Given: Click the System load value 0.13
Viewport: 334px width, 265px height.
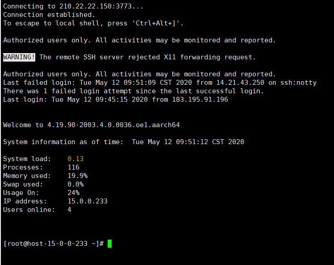Looking at the screenshot, I should click(x=75, y=159).
